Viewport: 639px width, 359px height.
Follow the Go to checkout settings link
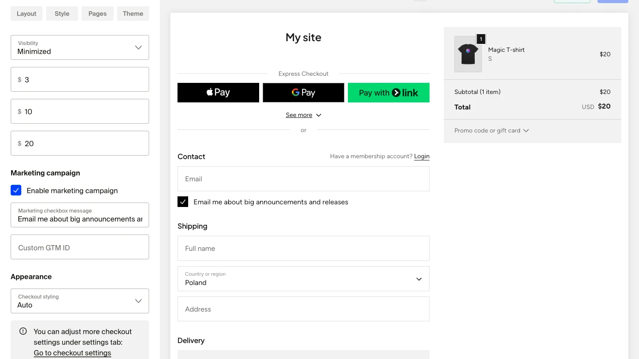point(72,353)
